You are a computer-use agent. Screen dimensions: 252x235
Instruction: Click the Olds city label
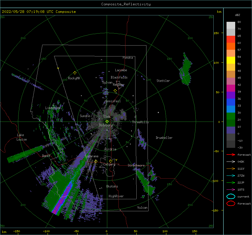[x=107, y=117]
